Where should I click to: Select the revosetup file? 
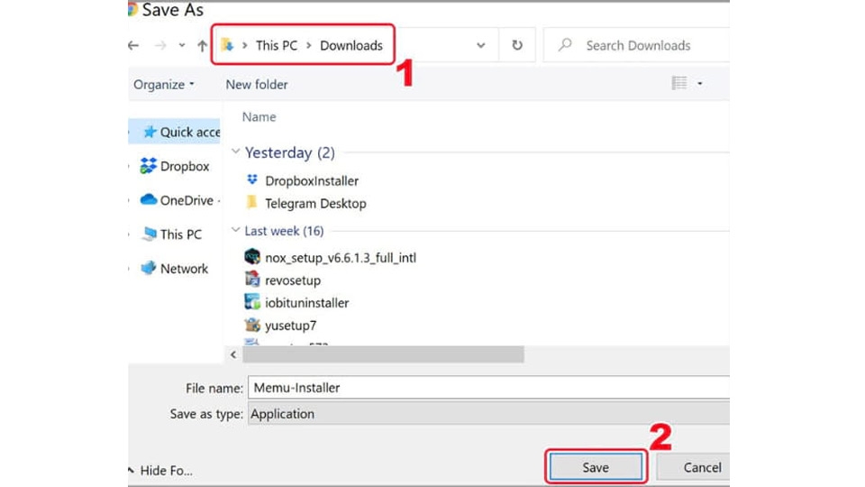point(293,280)
